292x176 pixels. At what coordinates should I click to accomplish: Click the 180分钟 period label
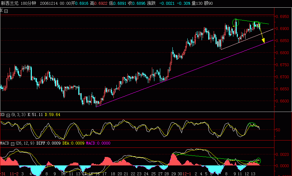coord(28,3)
